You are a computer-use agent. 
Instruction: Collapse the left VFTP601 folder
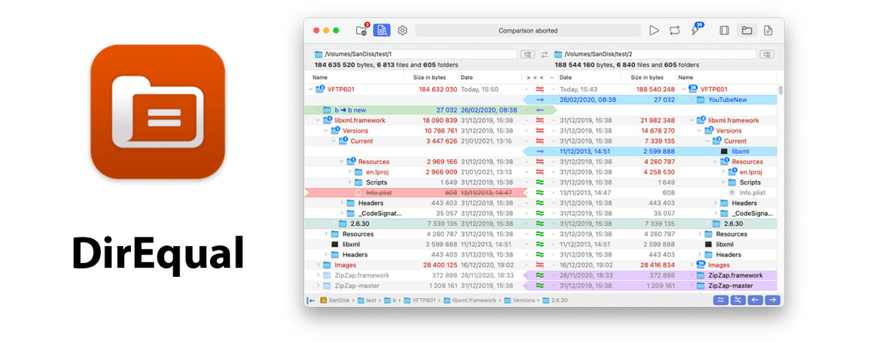click(310, 89)
